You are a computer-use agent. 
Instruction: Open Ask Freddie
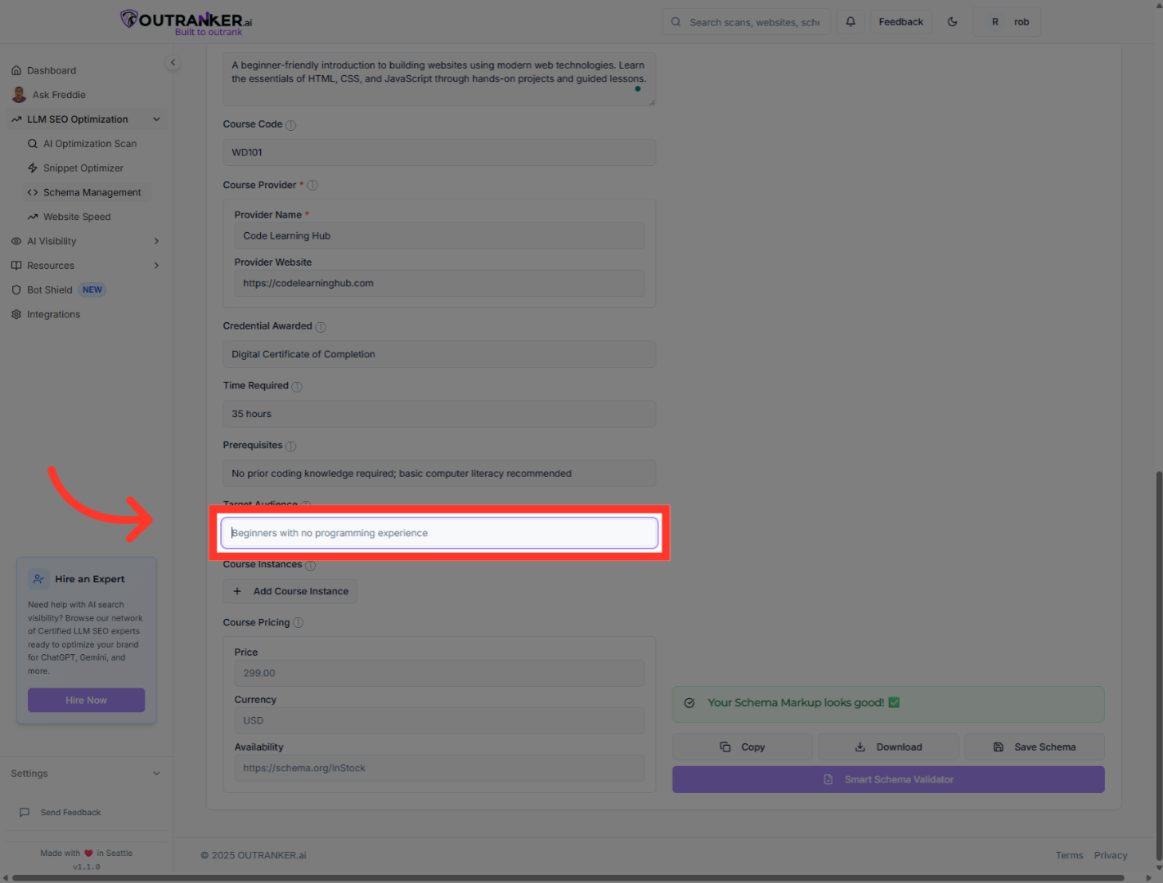coord(58,94)
